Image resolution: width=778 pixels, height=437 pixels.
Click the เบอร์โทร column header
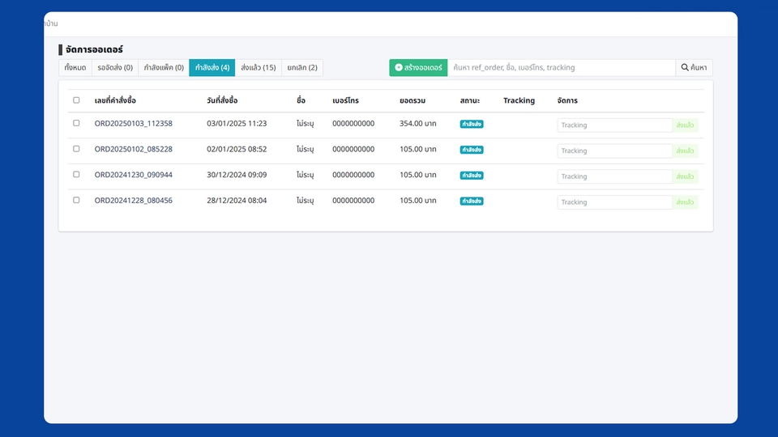(345, 100)
